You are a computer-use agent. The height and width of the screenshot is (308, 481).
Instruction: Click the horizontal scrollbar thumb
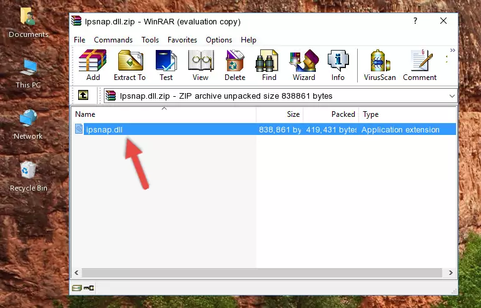point(261,272)
